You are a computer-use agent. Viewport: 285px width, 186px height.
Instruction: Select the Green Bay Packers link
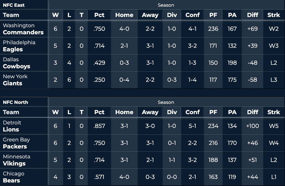point(16,143)
